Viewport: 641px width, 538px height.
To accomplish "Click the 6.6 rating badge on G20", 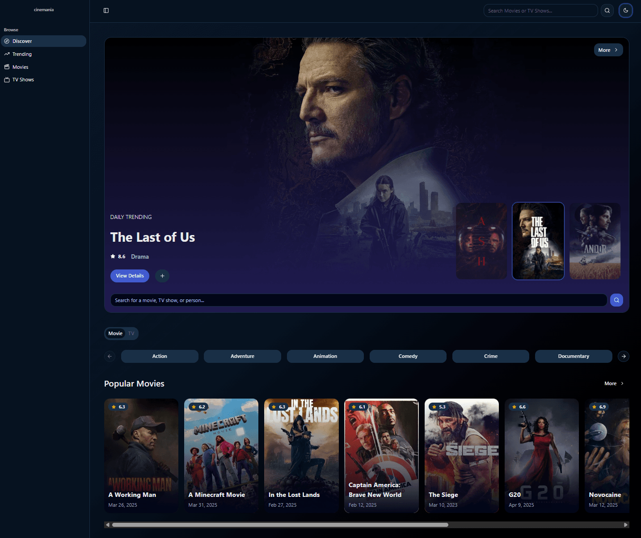I will 519,407.
